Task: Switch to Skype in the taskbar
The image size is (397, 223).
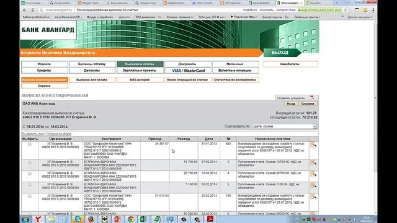Action: pyautogui.click(x=78, y=219)
